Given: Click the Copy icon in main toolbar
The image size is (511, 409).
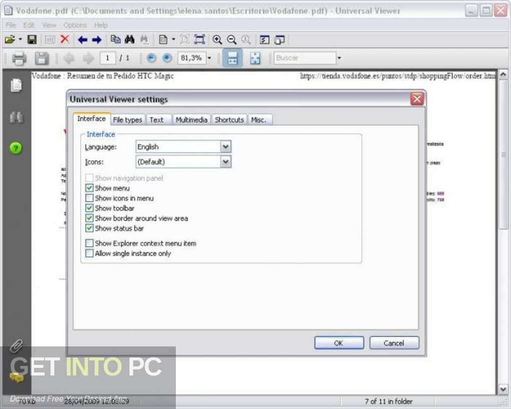Looking at the screenshot, I should 115,40.
